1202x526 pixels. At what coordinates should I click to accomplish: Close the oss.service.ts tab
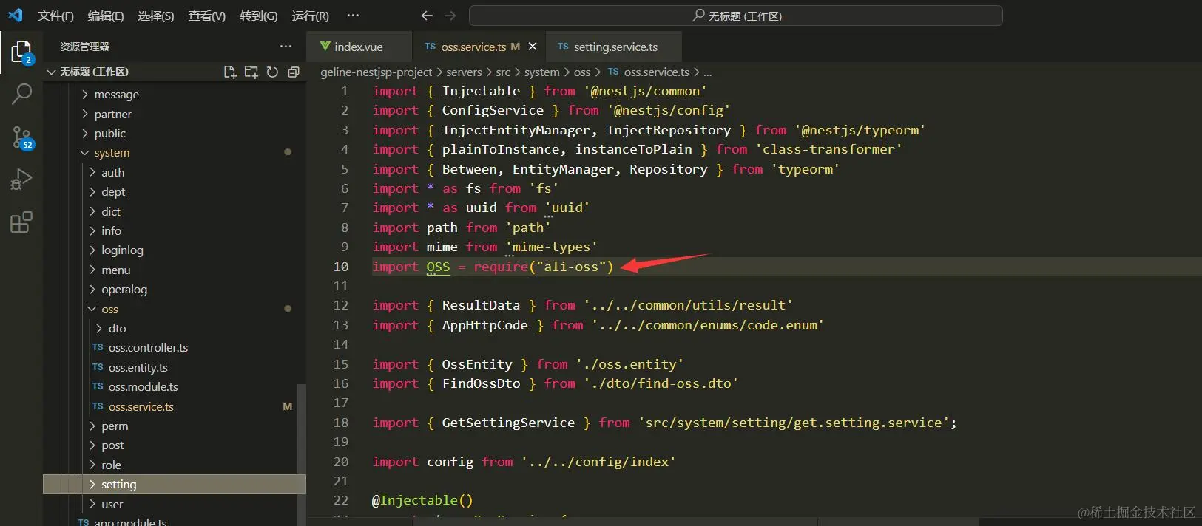point(533,47)
